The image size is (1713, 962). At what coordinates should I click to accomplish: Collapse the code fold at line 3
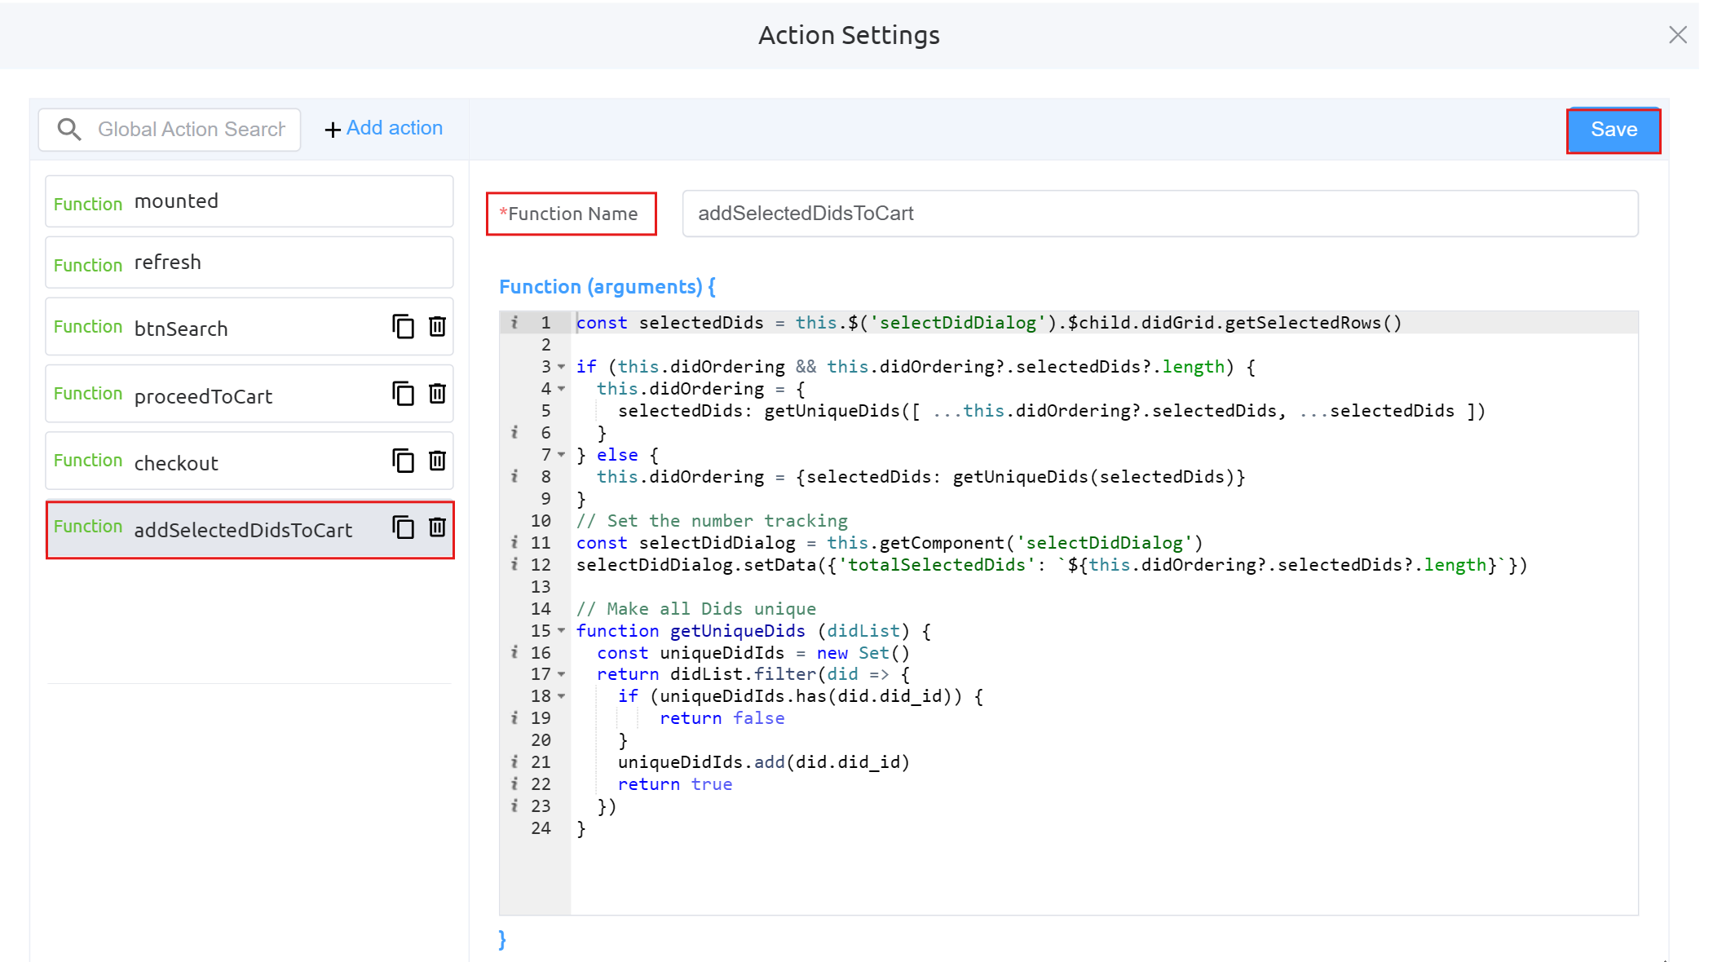(561, 367)
